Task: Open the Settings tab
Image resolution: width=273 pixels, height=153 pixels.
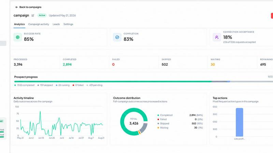Action: tap(68, 24)
